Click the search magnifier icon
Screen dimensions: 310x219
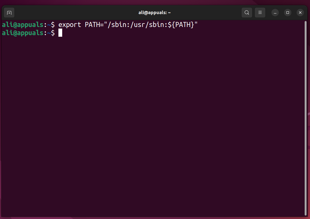247,13
